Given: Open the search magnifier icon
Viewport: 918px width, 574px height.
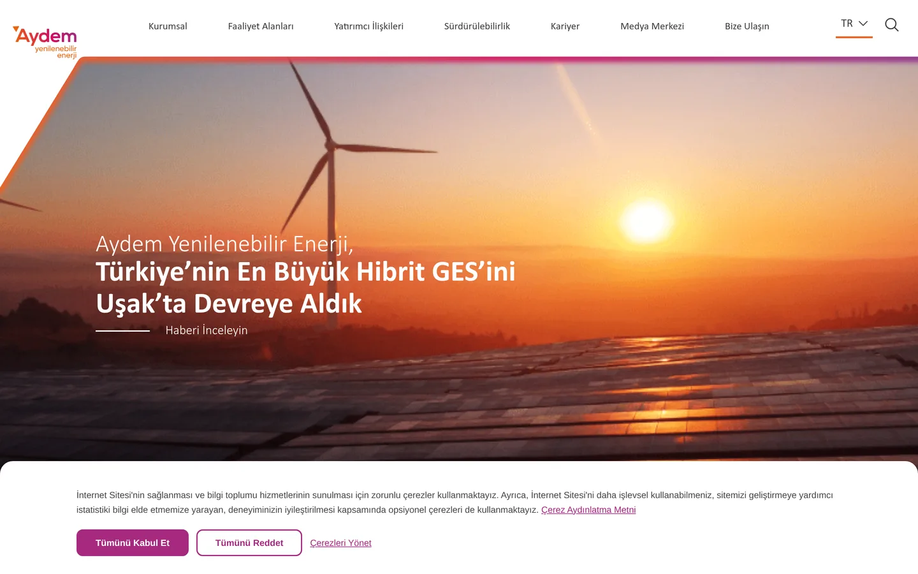Looking at the screenshot, I should pos(892,25).
